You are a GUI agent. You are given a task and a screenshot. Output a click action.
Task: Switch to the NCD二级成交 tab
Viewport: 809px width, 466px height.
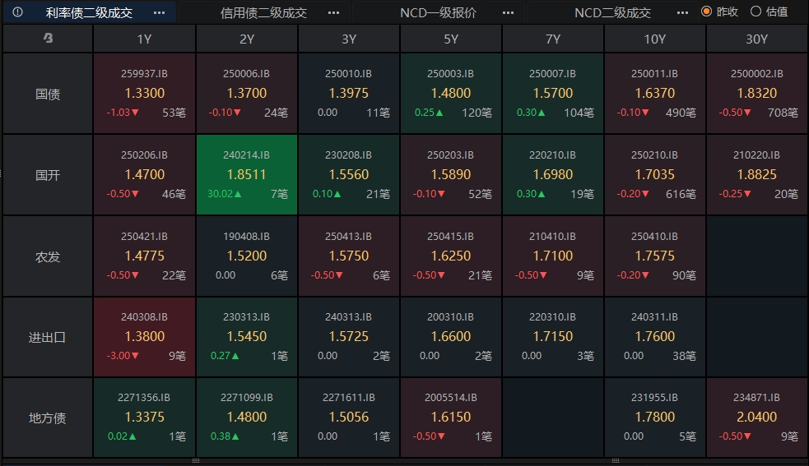point(612,13)
